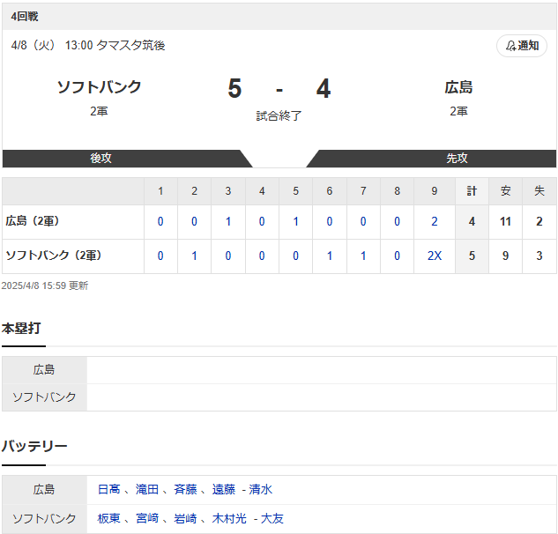
Task: Click 広島 3rd inning score 1
Action: 228,222
